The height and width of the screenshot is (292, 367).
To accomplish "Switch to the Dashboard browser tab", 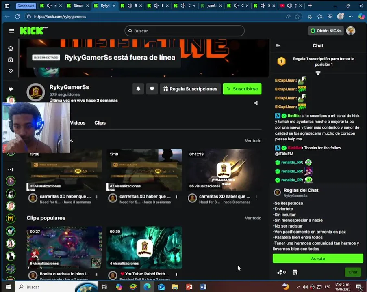I will (26, 6).
